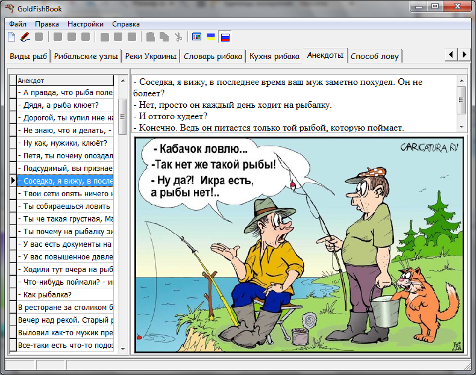The height and width of the screenshot is (375, 476).
Task: Switch to the Словарь рибака tab
Action: pyautogui.click(x=213, y=57)
